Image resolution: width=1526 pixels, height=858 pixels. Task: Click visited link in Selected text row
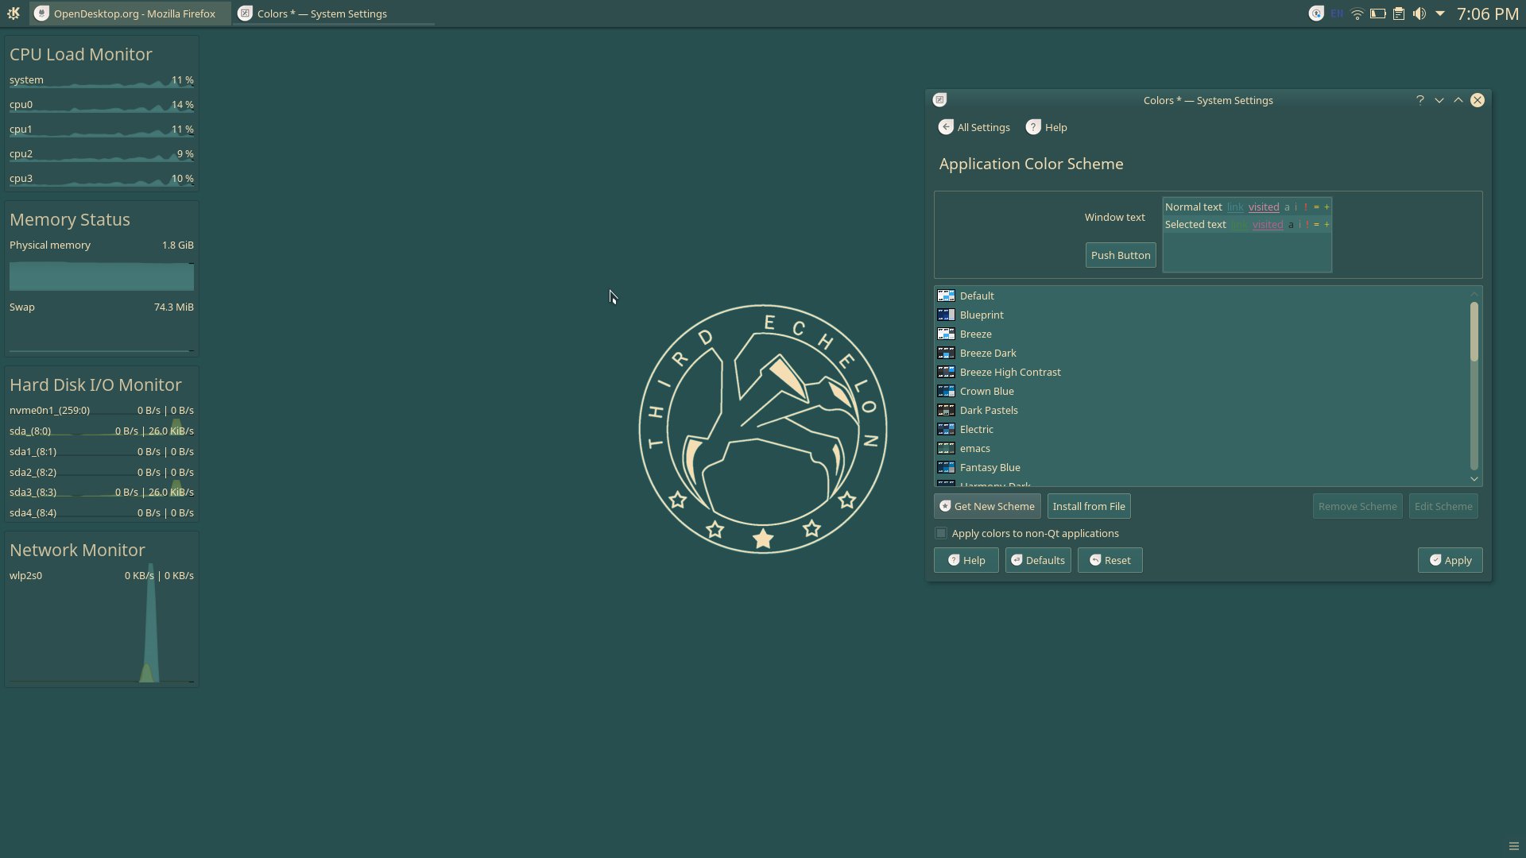click(x=1267, y=224)
